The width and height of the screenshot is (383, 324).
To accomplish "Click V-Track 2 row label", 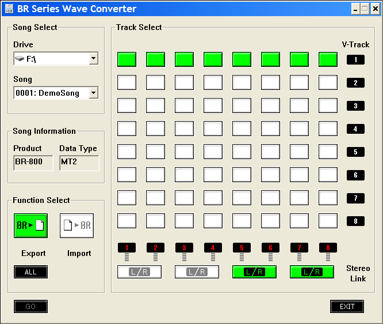I will coord(355,83).
